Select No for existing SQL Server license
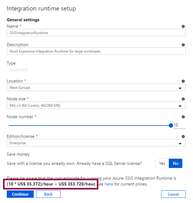This screenshot has width=193, height=203. click(176, 163)
